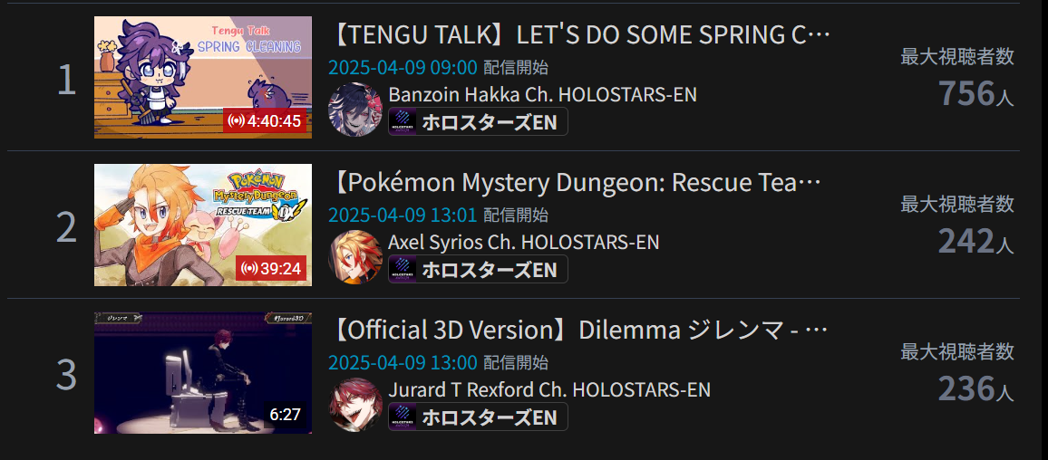Open the Tengu Talk Spring Cleaning thumbnail
This screenshot has height=460, width=1048.
click(x=202, y=78)
